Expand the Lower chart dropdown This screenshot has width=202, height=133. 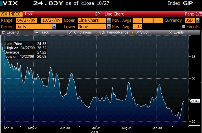109,26
